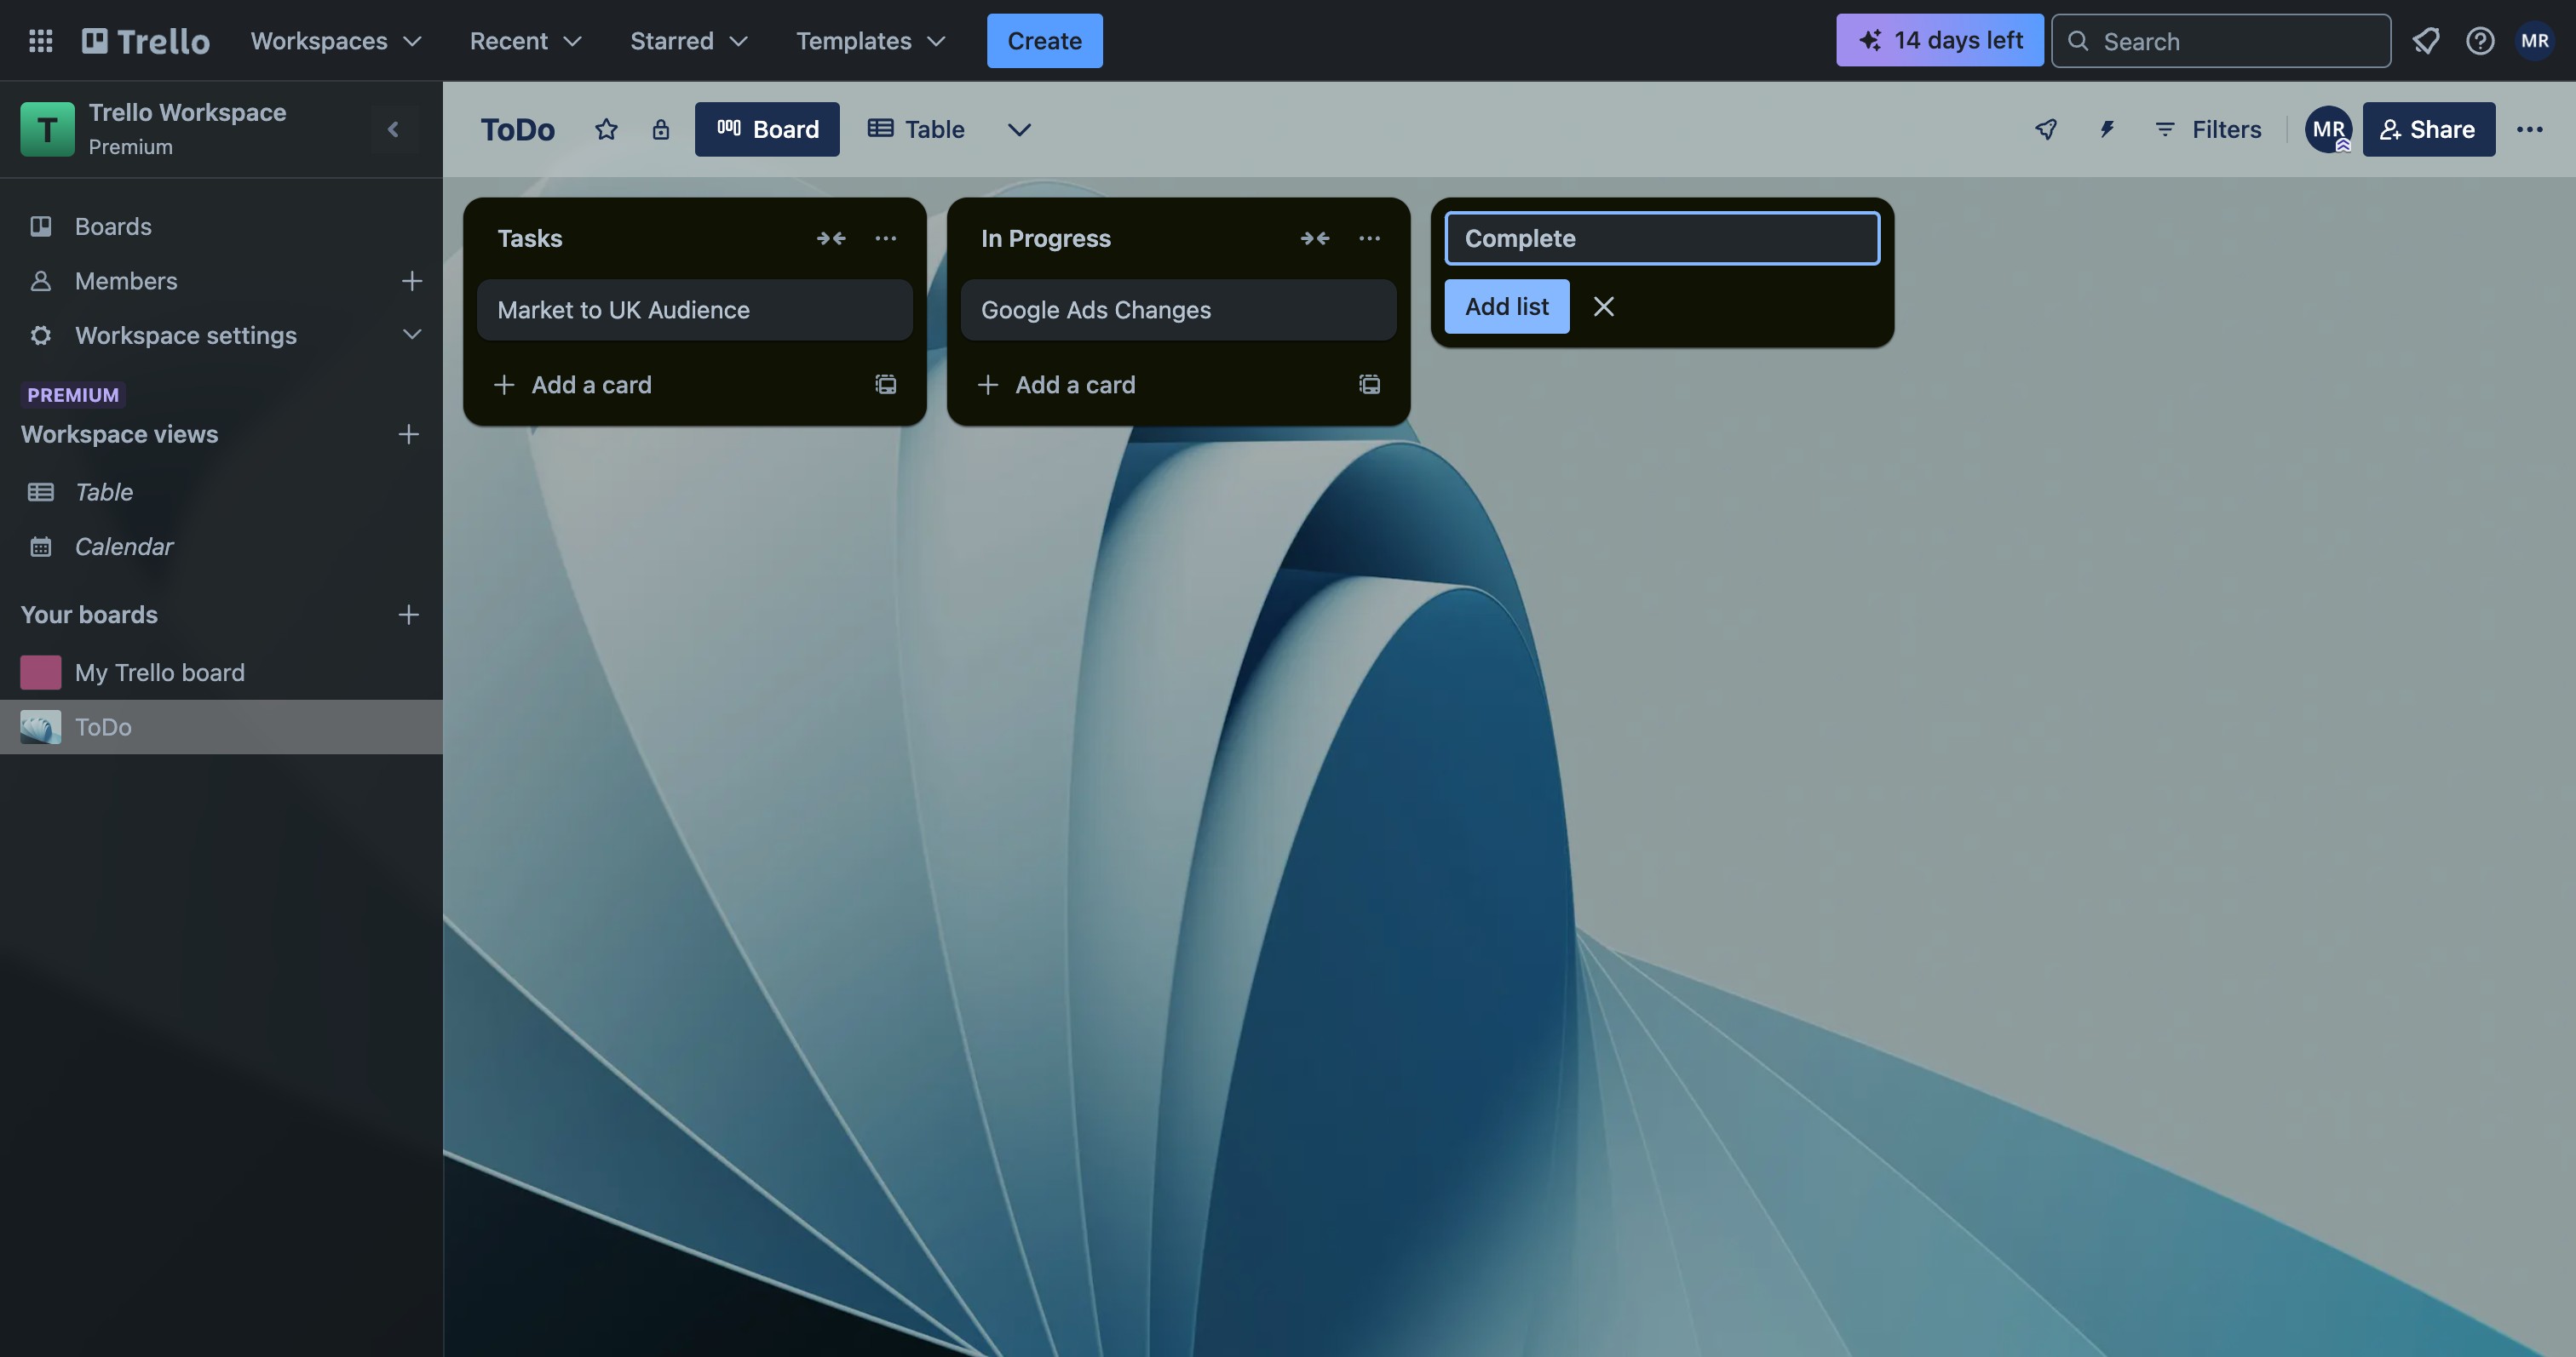Switch to the Board view tab

tap(767, 129)
